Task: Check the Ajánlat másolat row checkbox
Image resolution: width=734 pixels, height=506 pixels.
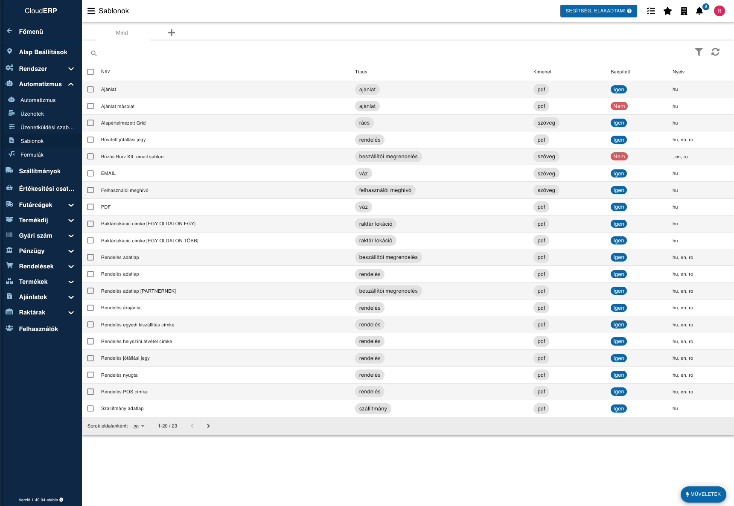Action: pyautogui.click(x=90, y=106)
